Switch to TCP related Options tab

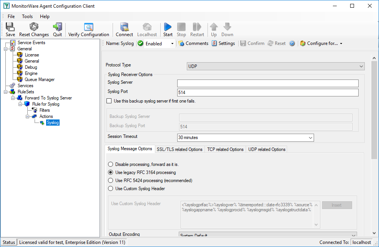225,149
